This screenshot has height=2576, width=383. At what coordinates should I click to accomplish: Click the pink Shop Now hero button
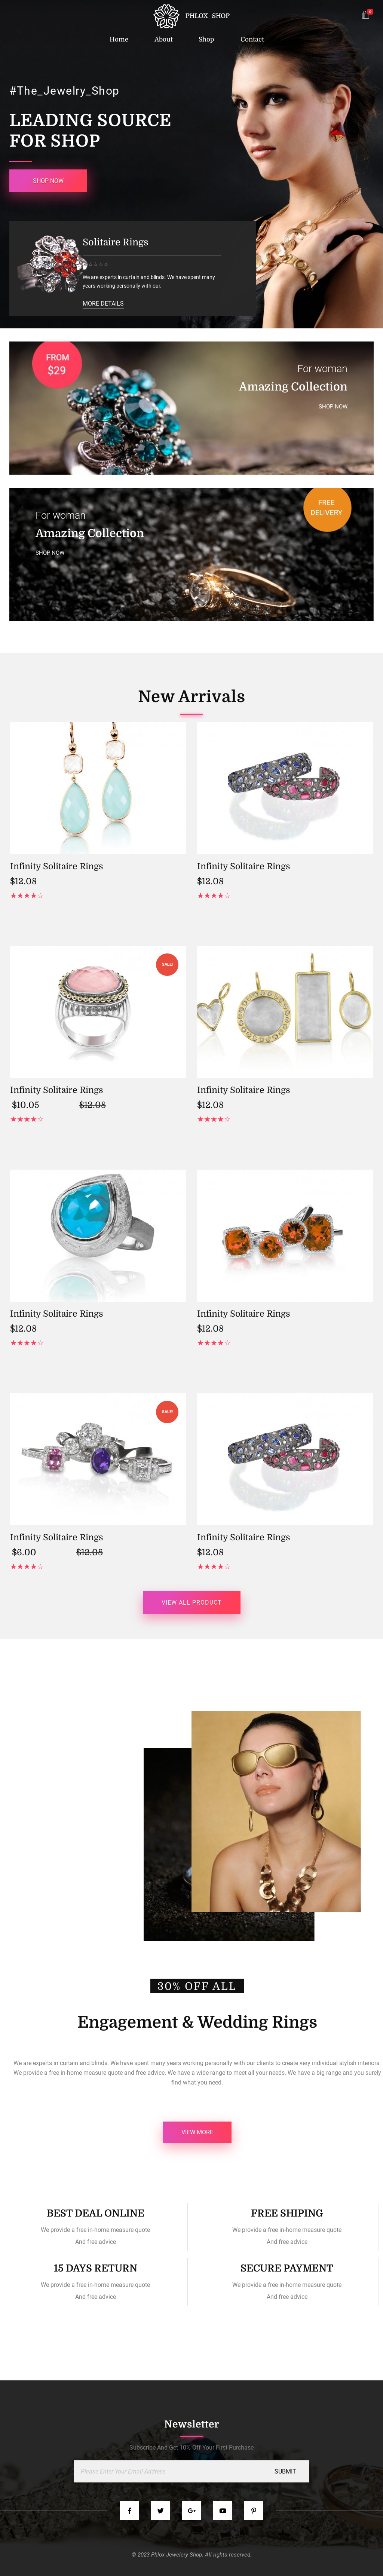pos(48,180)
